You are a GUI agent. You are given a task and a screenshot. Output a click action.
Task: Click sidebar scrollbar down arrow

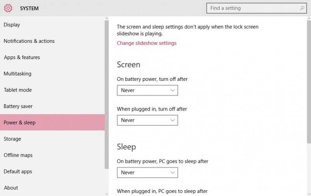click(x=107, y=194)
